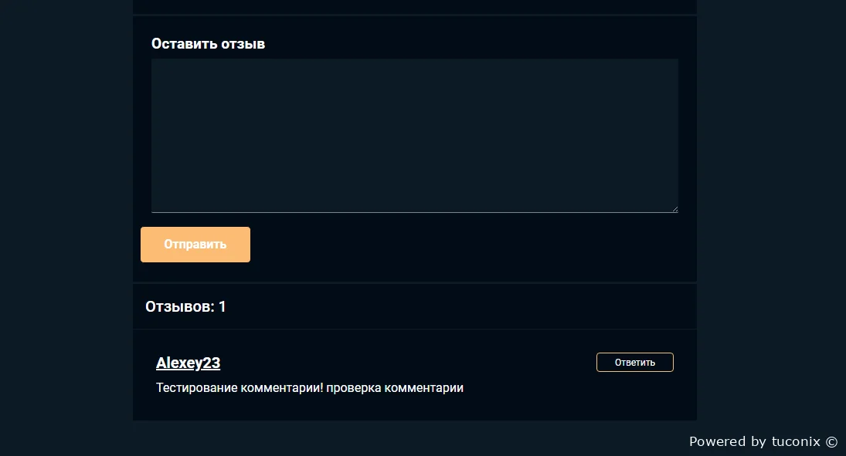
Task: Click the Powered by tuconix footer text
Action: click(763, 441)
